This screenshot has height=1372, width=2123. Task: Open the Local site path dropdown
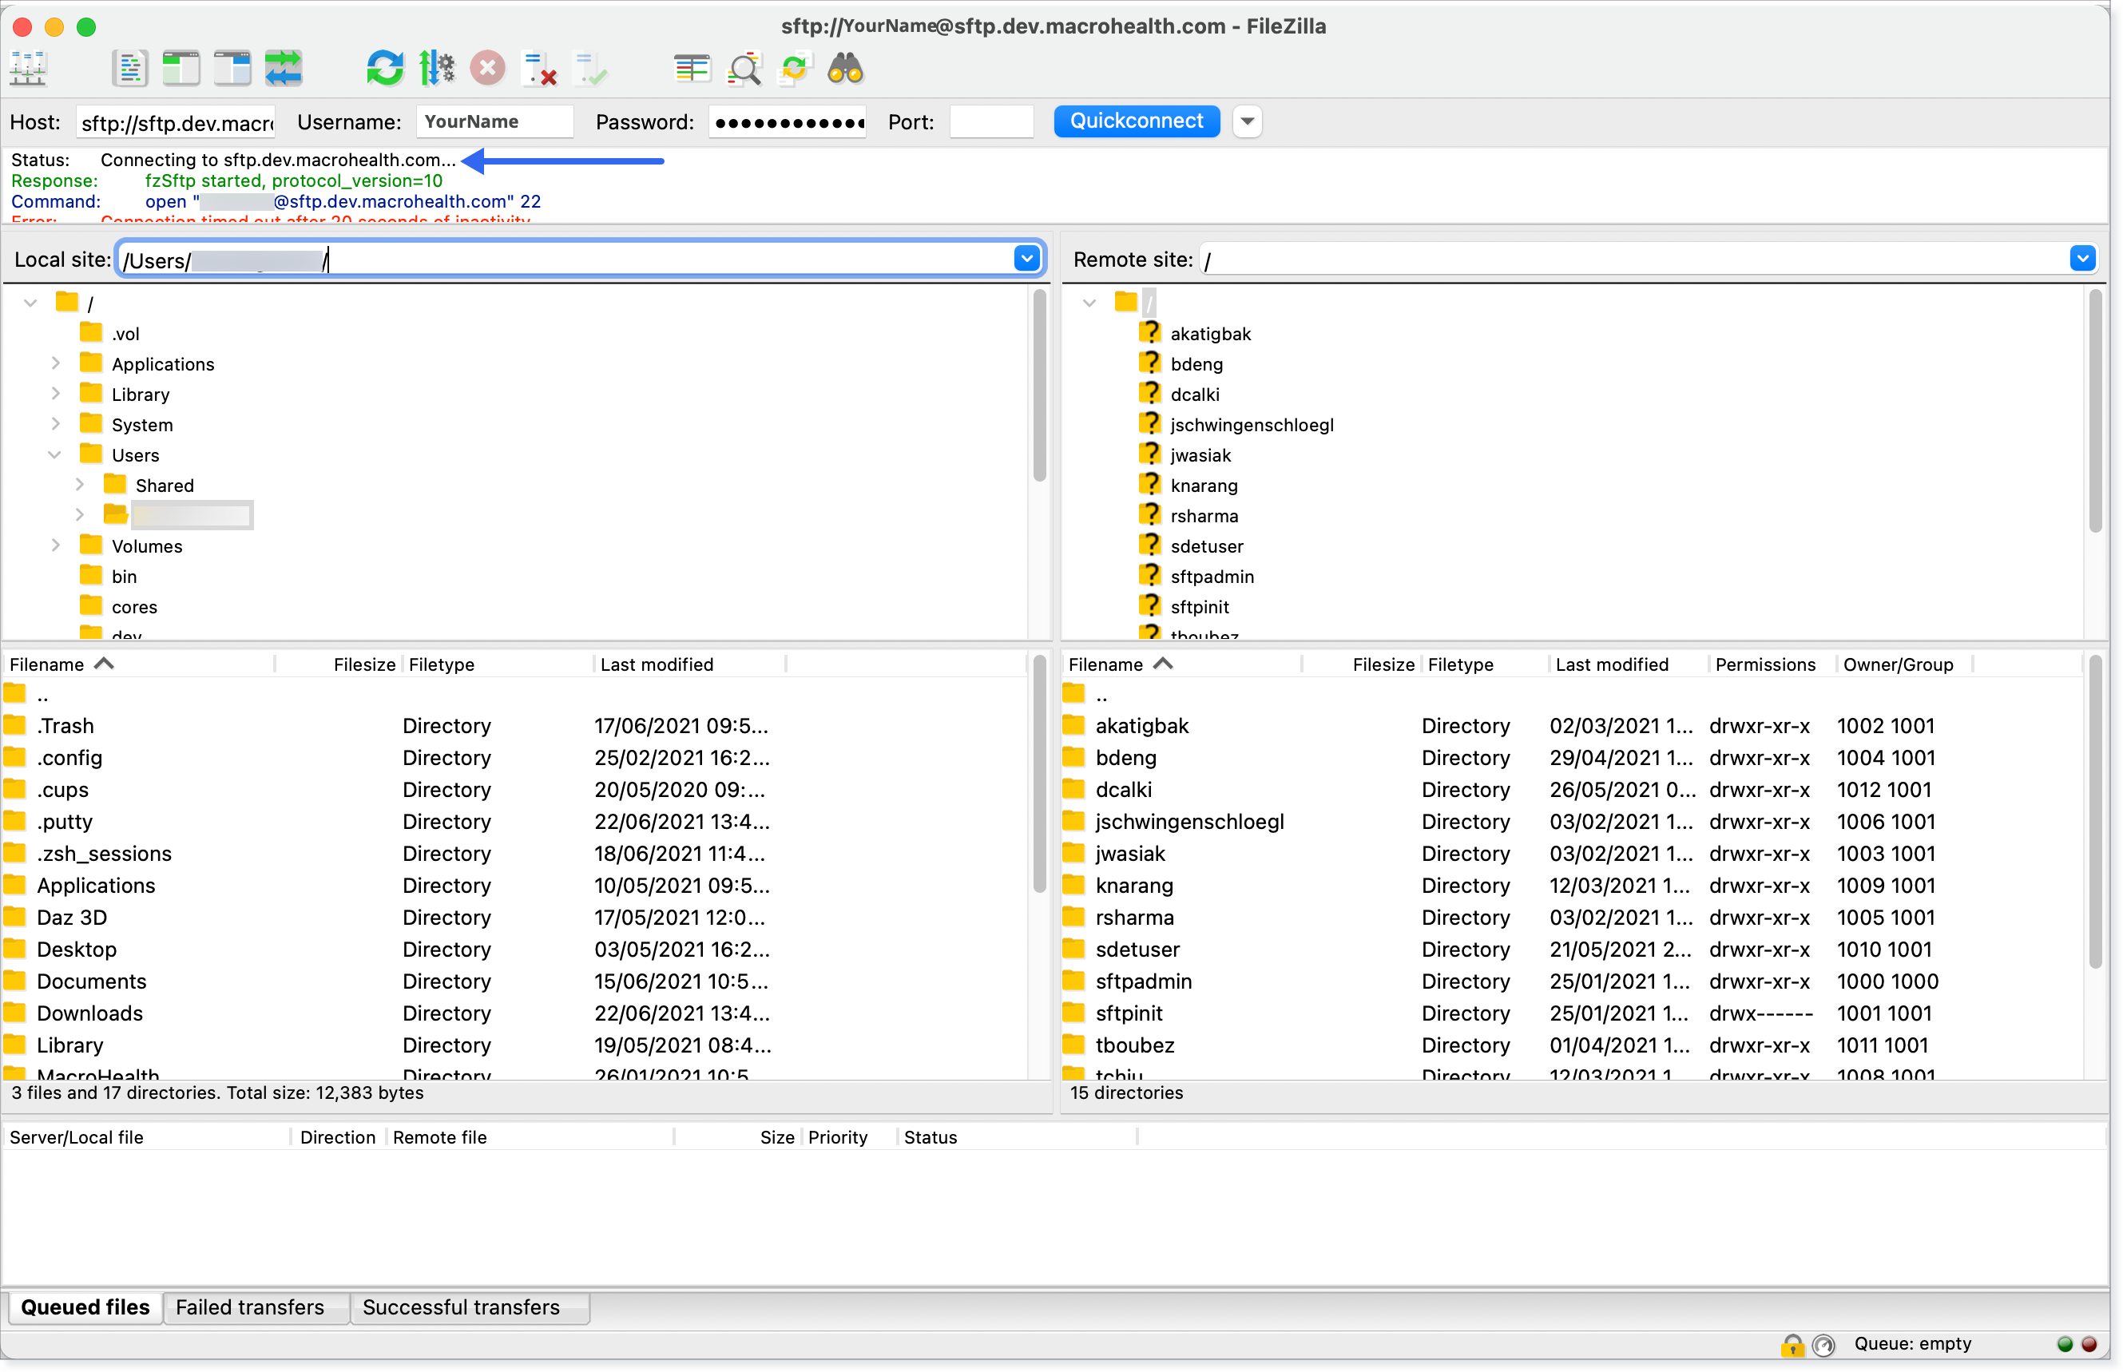tap(1026, 260)
